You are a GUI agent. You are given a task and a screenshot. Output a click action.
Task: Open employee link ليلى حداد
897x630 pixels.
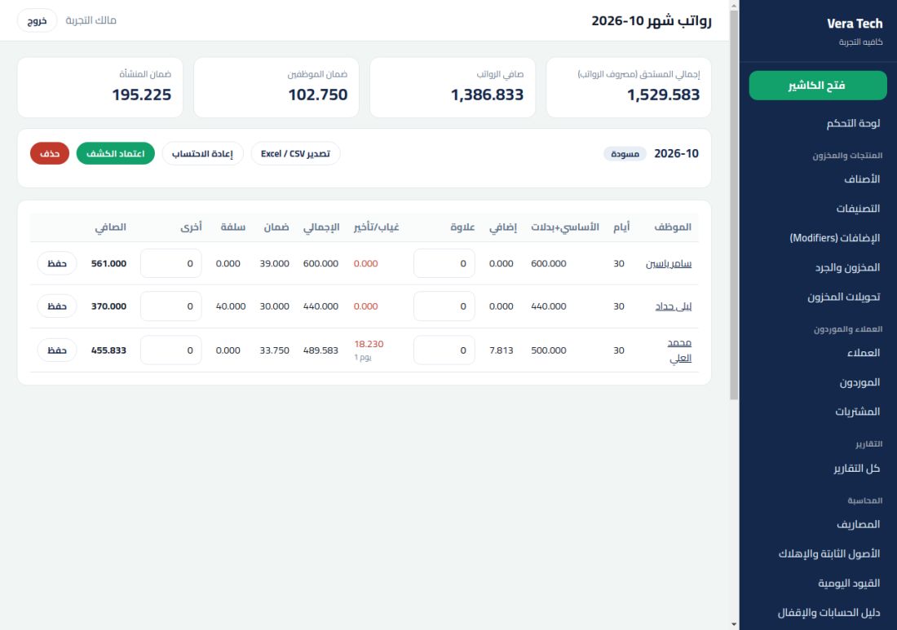[x=674, y=306]
